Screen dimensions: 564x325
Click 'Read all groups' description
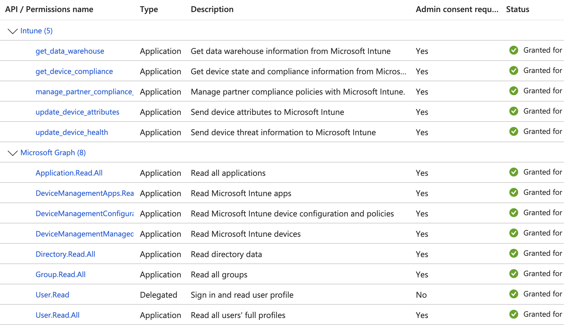click(x=219, y=275)
